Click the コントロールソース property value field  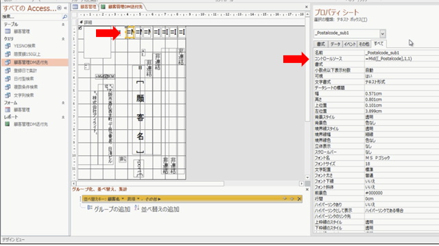(x=401, y=59)
